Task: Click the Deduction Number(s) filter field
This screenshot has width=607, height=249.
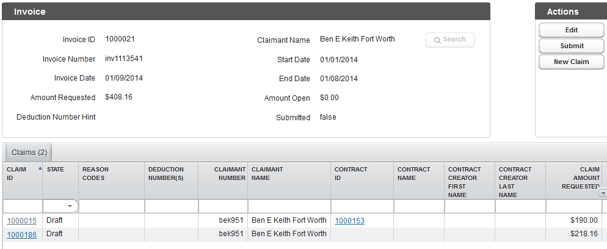Action: (x=171, y=206)
